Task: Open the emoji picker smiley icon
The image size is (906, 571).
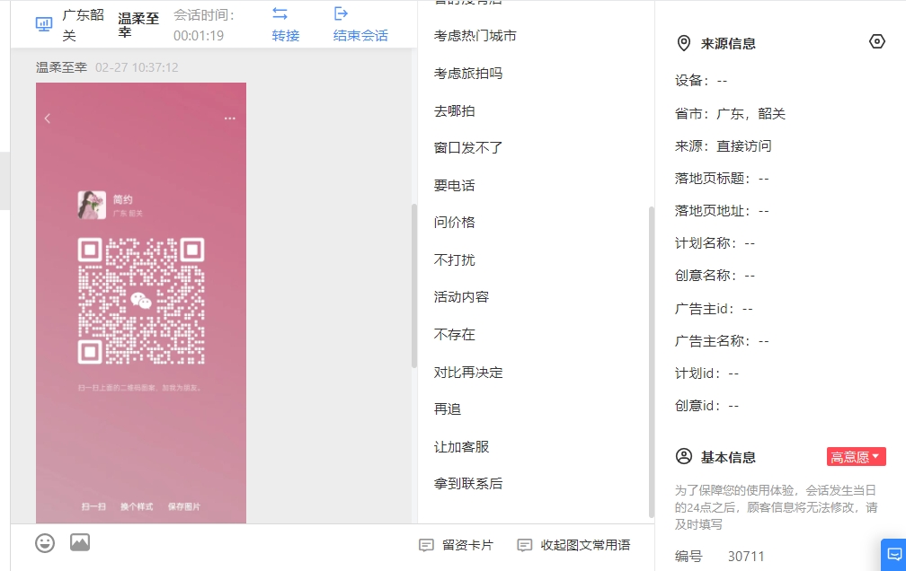Action: (x=45, y=542)
